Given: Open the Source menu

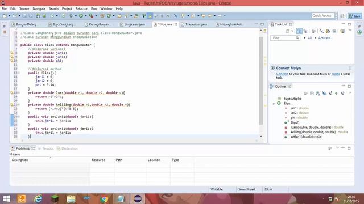Looking at the screenshot, I should click(x=24, y=9).
